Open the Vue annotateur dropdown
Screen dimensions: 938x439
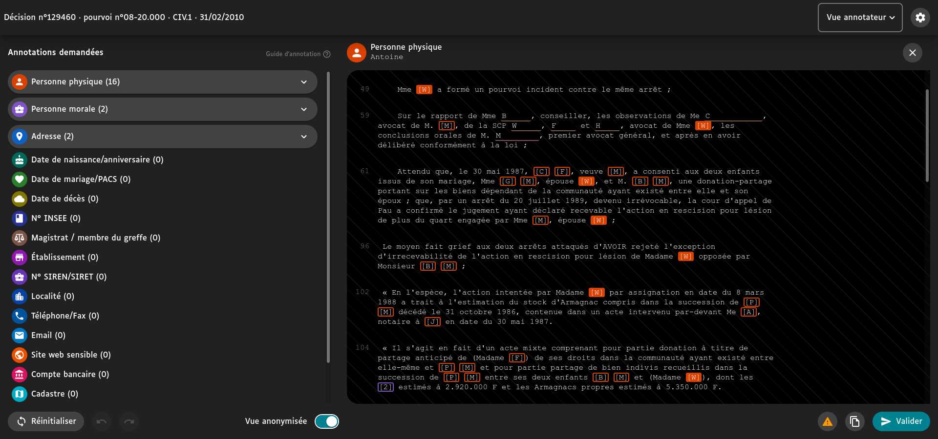pos(860,17)
